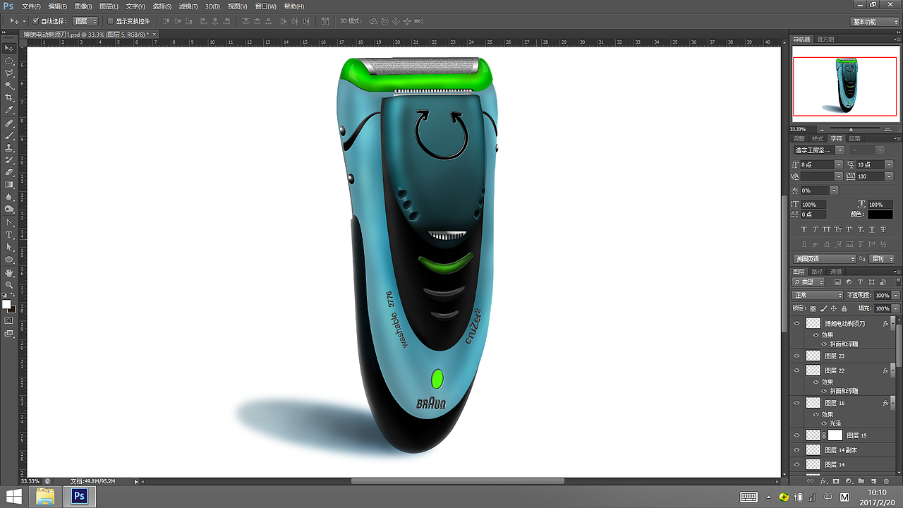Viewport: 903px width, 508px height.
Task: Select the Pen tool
Action: (9, 222)
